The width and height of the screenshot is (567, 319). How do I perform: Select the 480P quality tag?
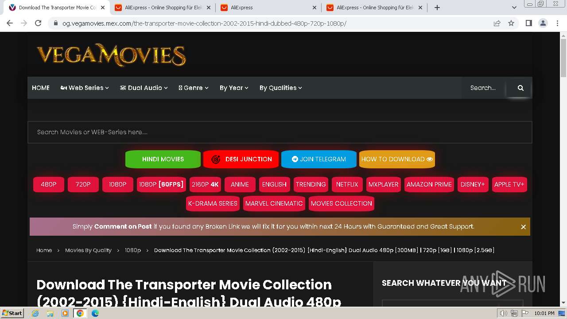click(49, 184)
